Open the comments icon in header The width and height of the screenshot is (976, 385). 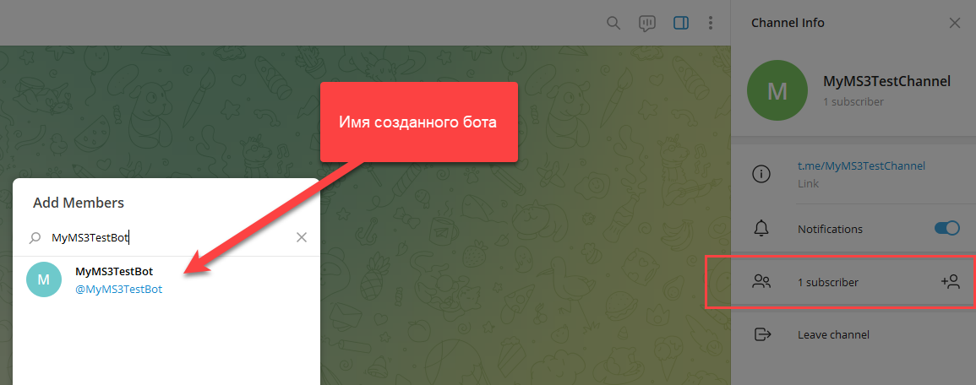tap(647, 23)
